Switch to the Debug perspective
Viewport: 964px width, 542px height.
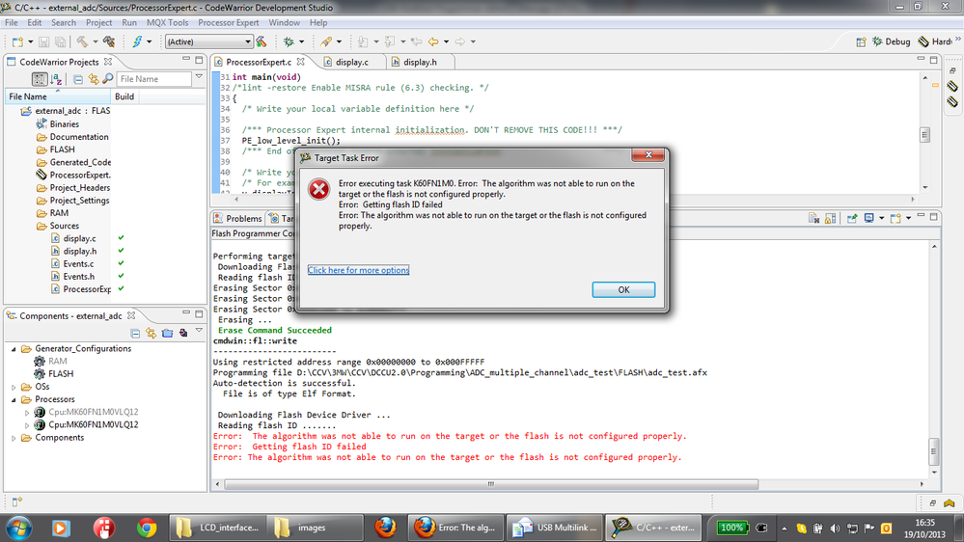tap(891, 41)
